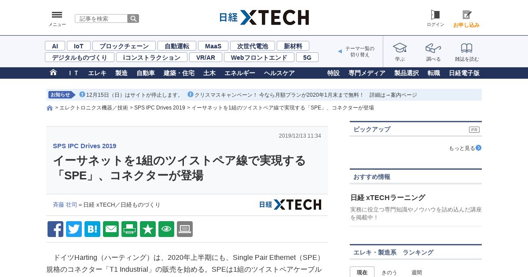Image resolution: width=528 pixels, height=277 pixels.
Task: Click the PR badge in ピックアップ
Action: coord(474,130)
